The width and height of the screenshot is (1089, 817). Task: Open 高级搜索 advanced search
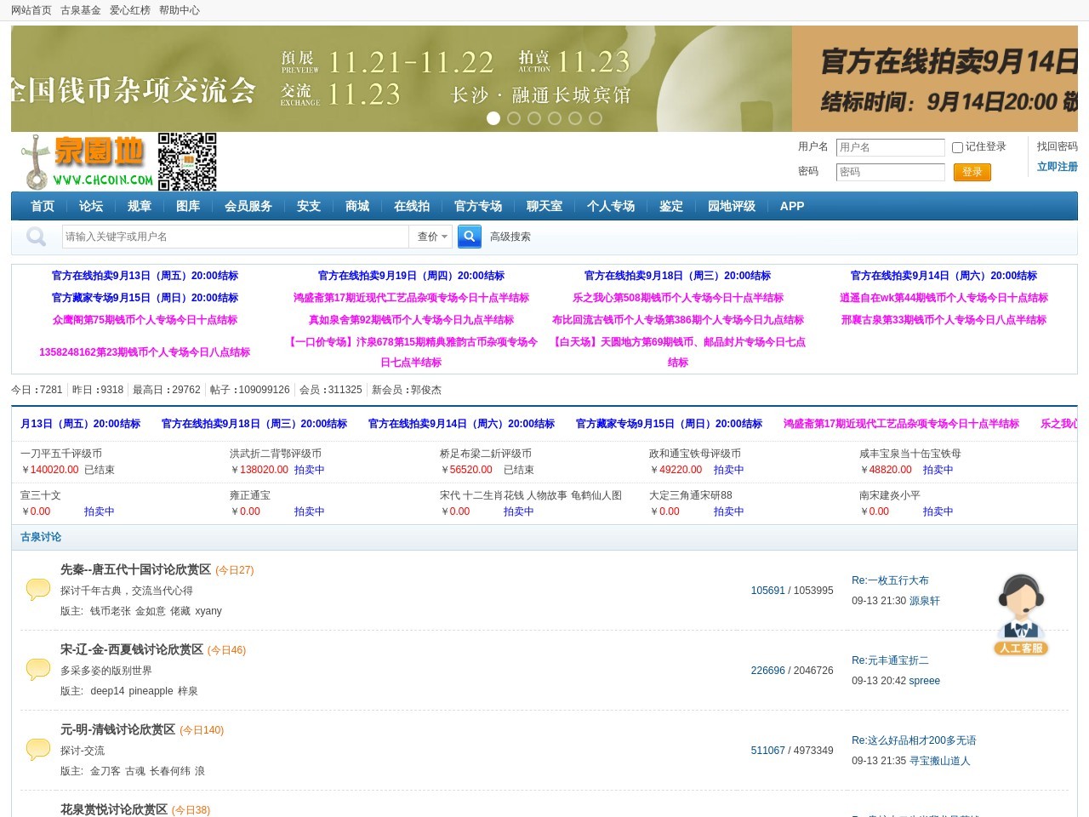pos(509,237)
